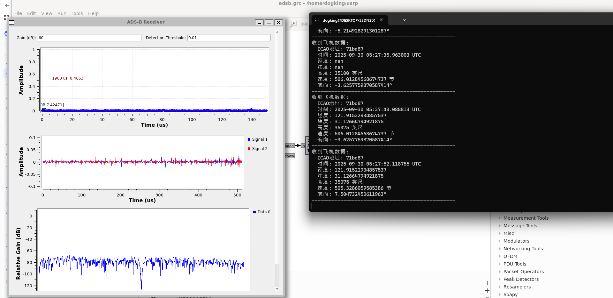Image resolution: width=613 pixels, height=298 pixels.
Task: Open the Tools menu
Action: coord(77,13)
